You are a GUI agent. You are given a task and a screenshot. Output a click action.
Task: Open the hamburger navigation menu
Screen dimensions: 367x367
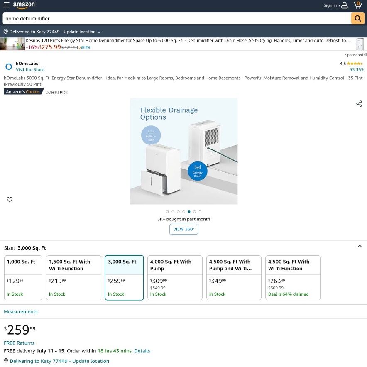pos(6,5)
